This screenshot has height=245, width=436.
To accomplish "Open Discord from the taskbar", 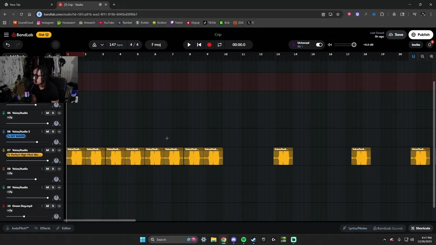I will click(x=233, y=240).
